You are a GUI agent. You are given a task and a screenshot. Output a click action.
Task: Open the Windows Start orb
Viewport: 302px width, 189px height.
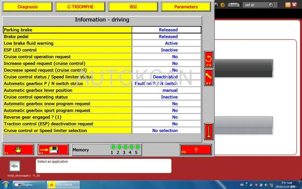[x=5, y=185]
